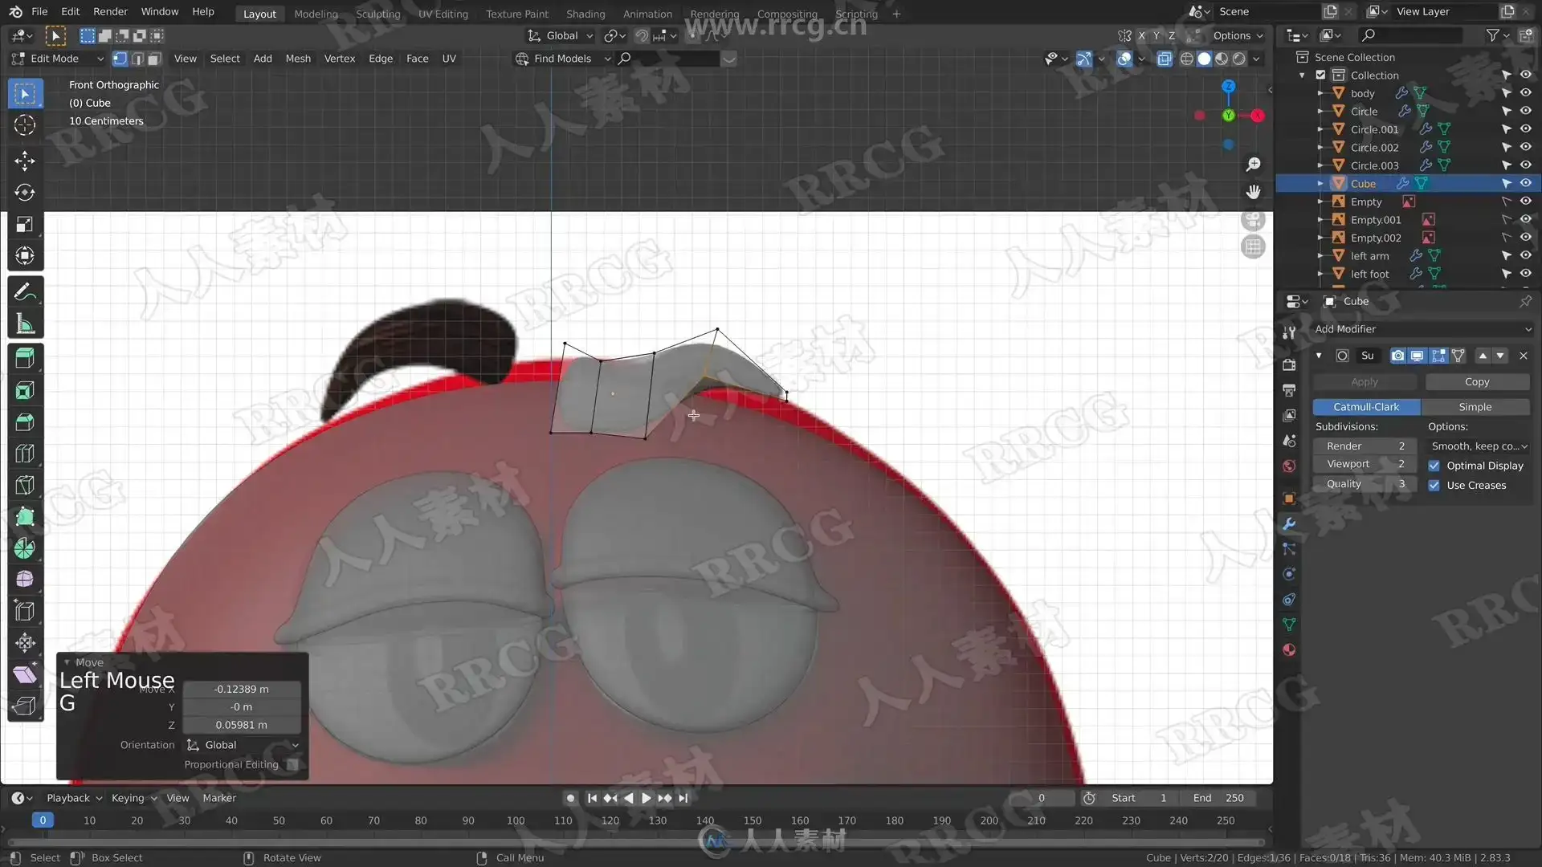Select the Simple subdivision type button
The image size is (1542, 867).
[x=1475, y=407]
